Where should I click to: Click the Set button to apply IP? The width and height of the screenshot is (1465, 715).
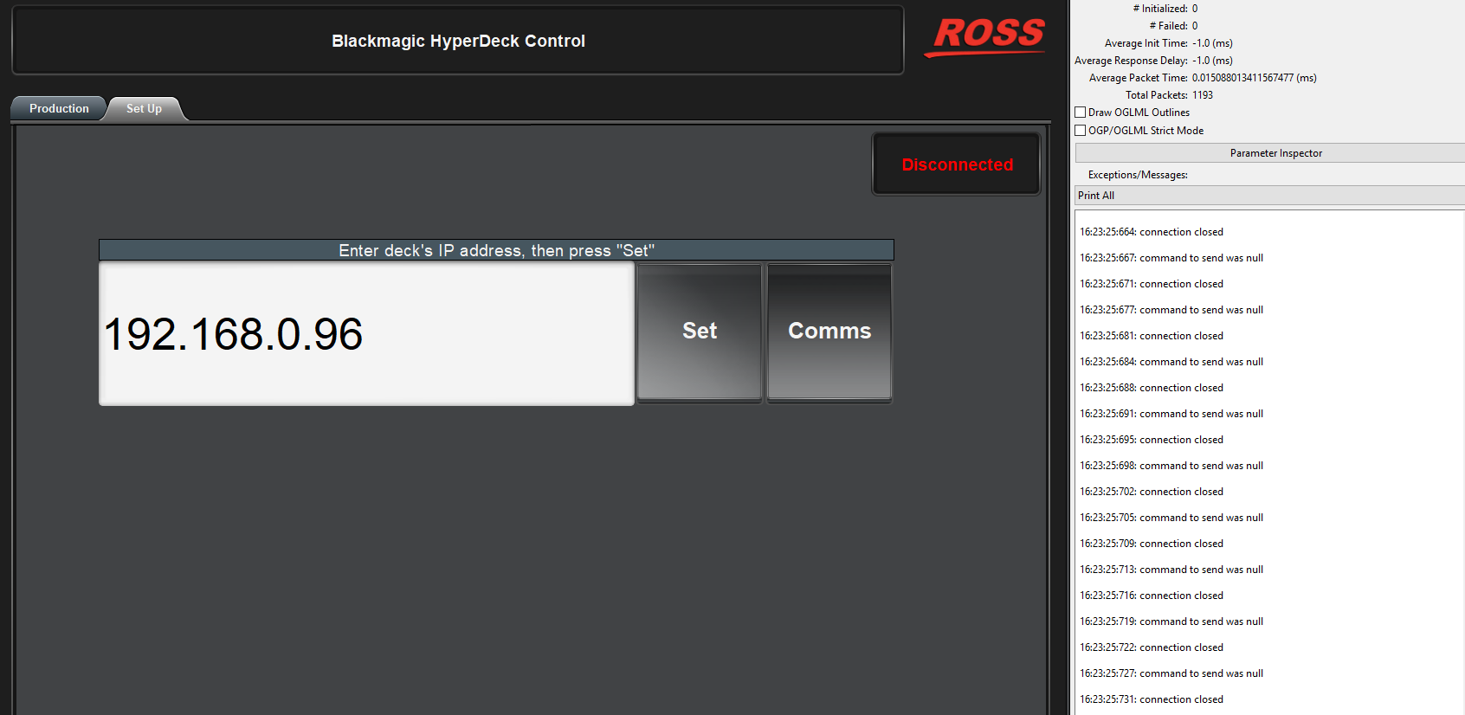tap(700, 332)
